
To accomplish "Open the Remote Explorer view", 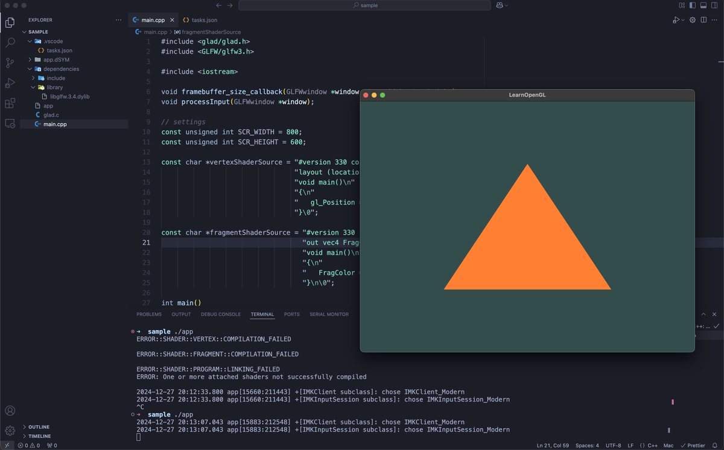I will (x=10, y=123).
